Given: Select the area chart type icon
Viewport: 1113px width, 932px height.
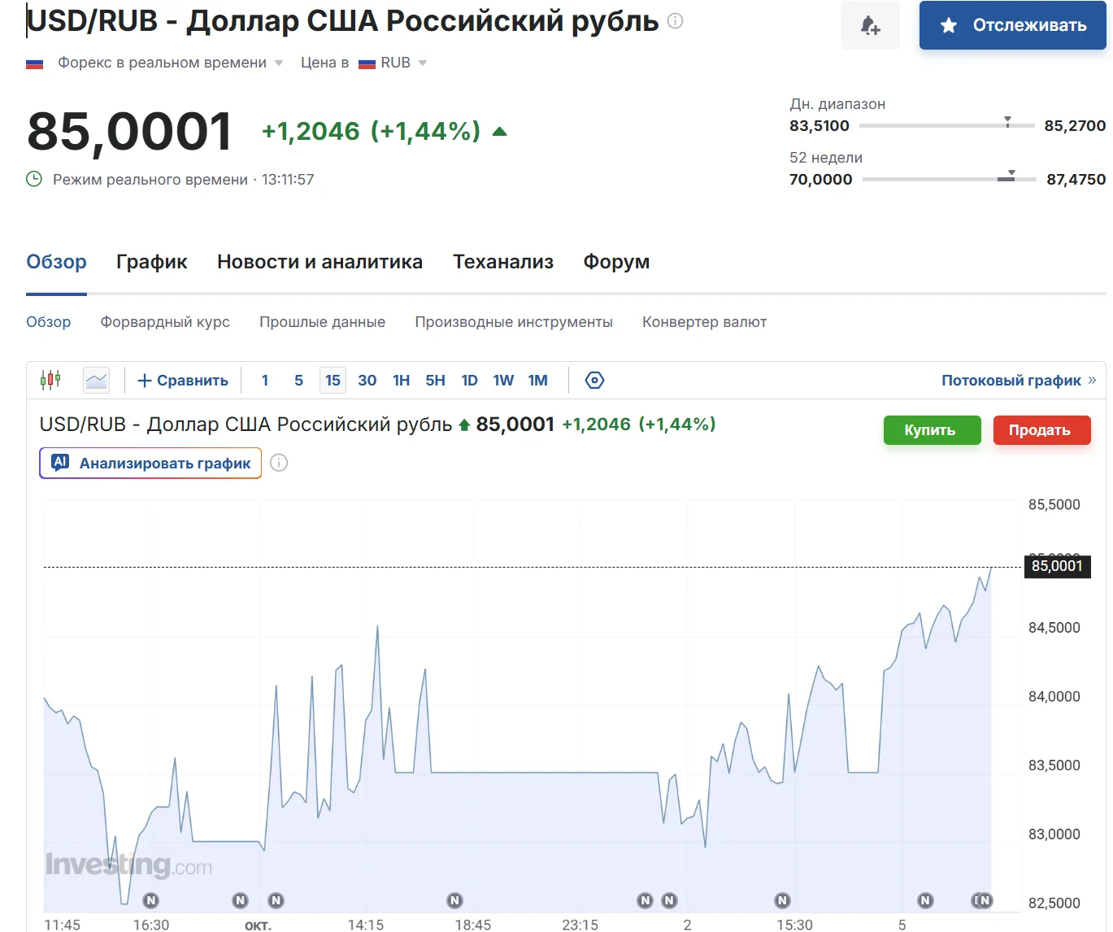Looking at the screenshot, I should point(97,380).
